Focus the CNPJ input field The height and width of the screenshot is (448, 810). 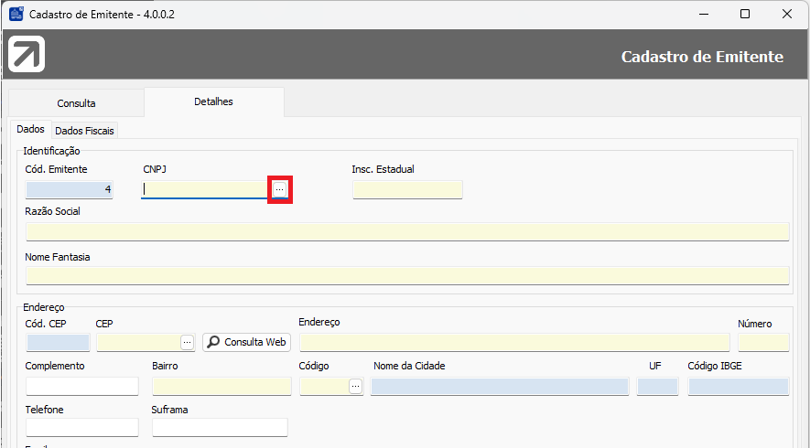[204, 189]
